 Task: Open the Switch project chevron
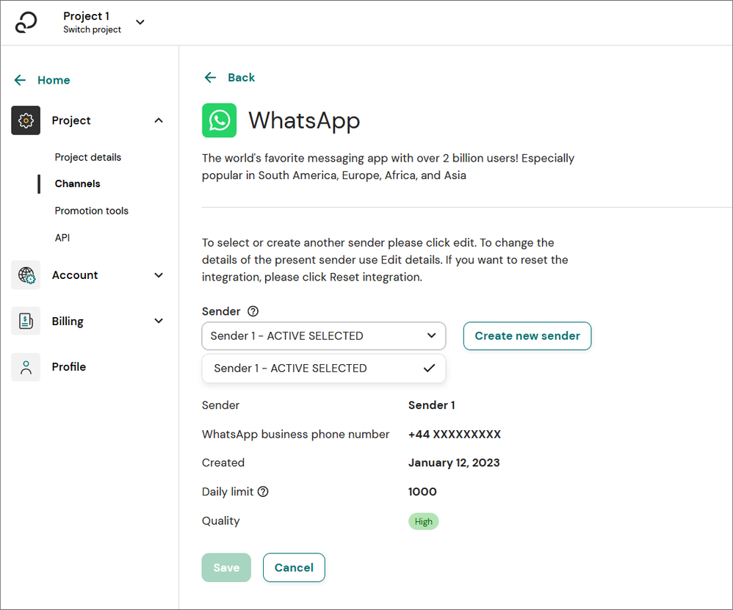tap(140, 22)
